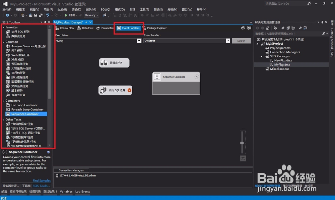The image size is (335, 200).
Task: Click the canvas zoom slider handle
Action: point(242,143)
